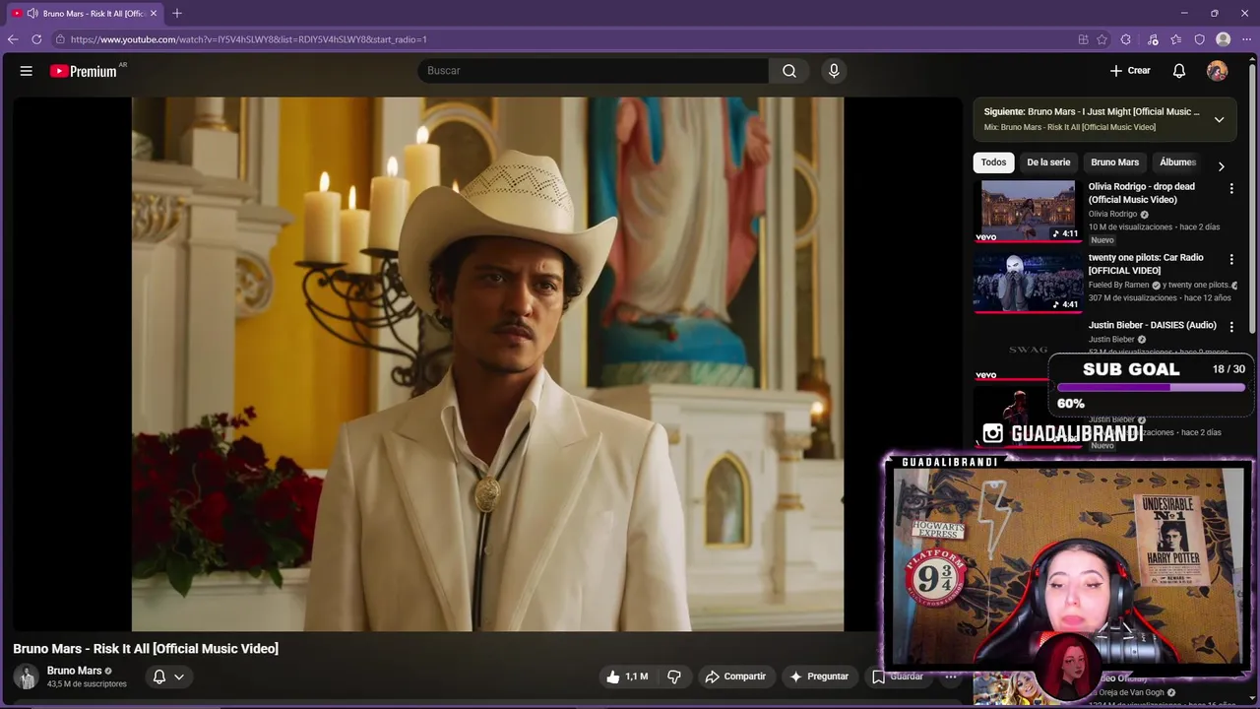
Task: Open options for Olivia Rodrigo drop dead
Action: coord(1230,188)
